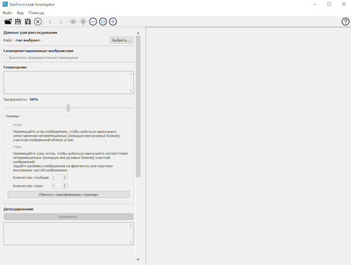351x265 pixels.
Task: Maximize the application window
Action: point(329,4)
